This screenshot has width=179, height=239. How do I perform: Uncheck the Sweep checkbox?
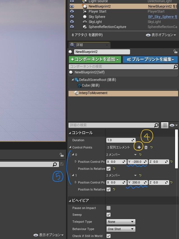109,215
